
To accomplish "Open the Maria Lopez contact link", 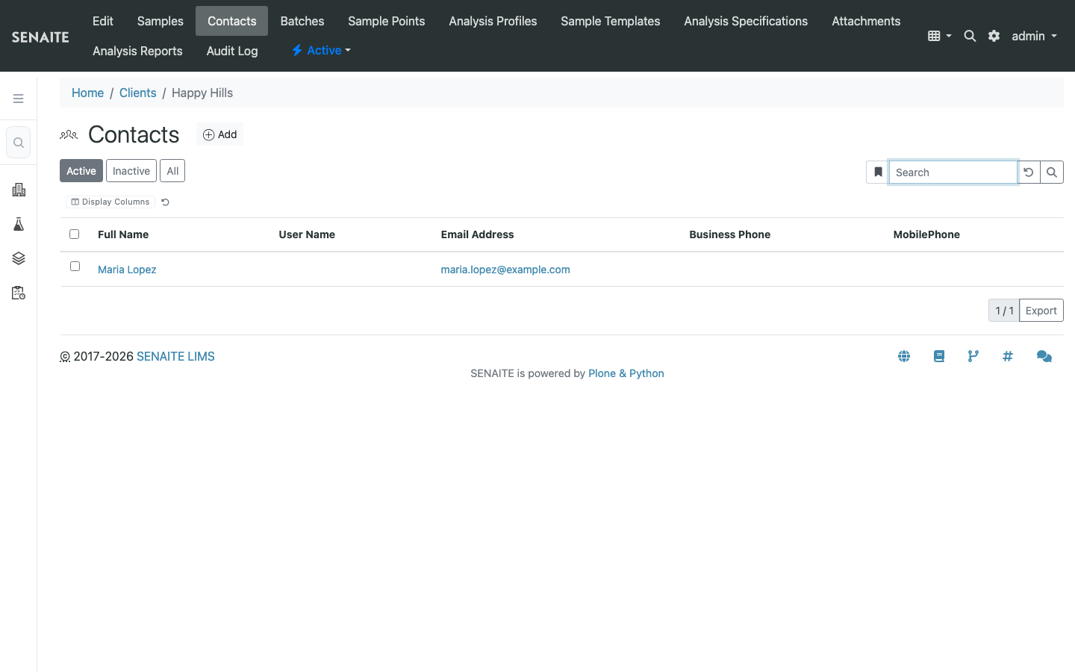I will pos(127,270).
